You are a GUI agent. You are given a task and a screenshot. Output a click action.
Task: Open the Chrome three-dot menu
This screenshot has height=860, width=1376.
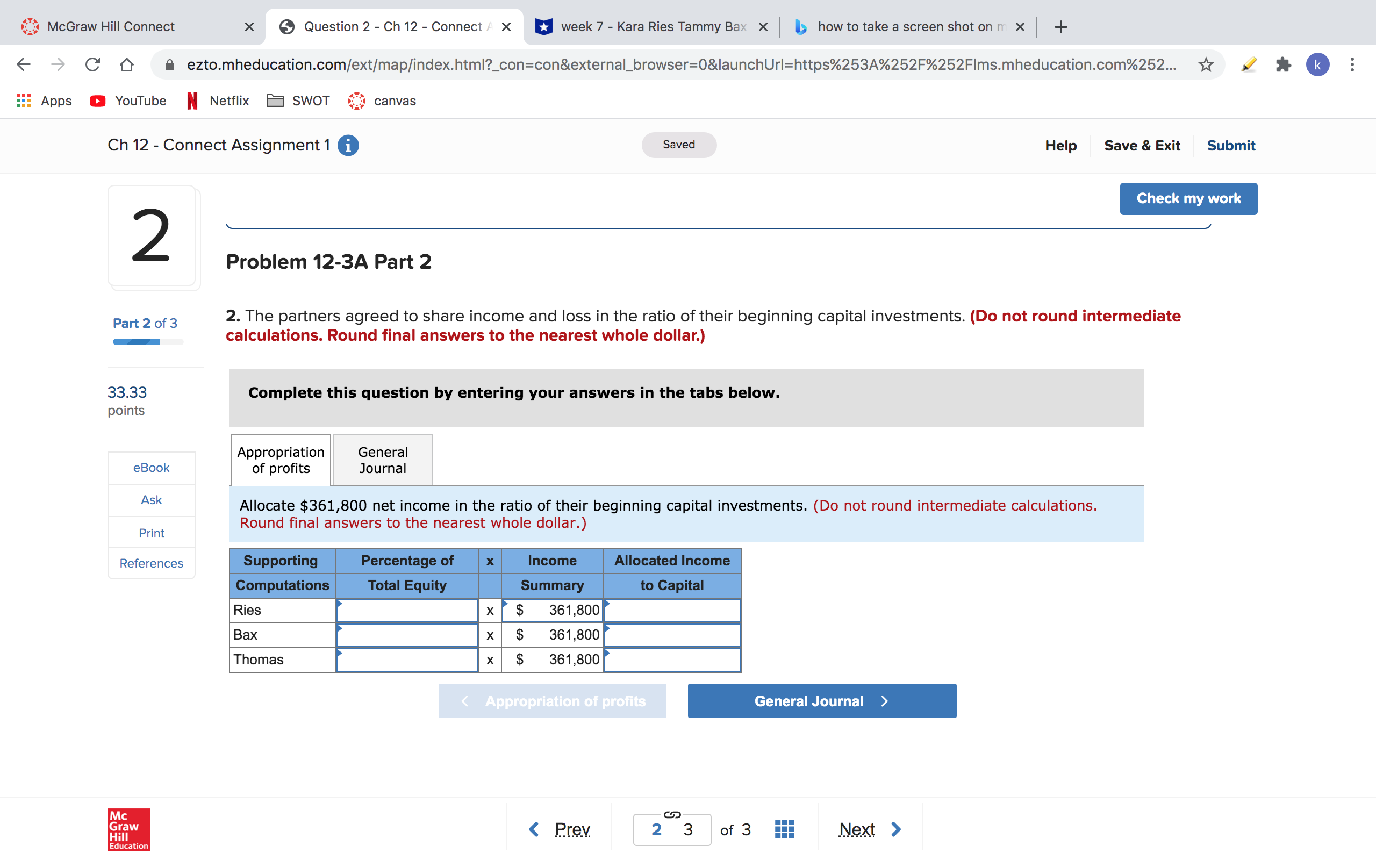(1352, 65)
